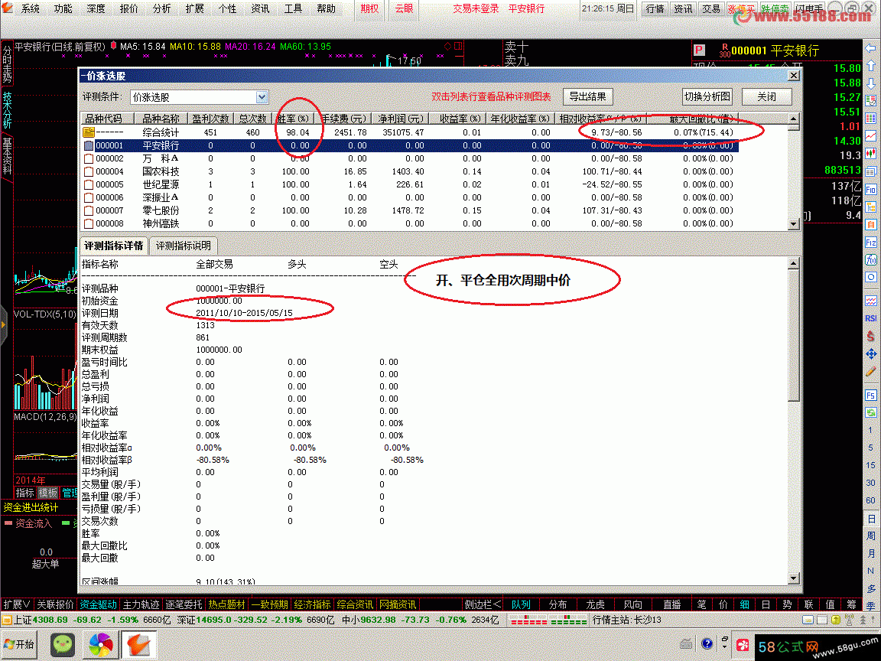The width and height of the screenshot is (881, 661).
Task: Select the 综合统计 summary row
Action: [410, 132]
